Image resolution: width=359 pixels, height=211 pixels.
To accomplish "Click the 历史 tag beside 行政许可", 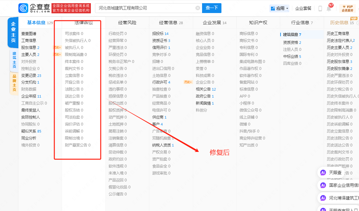I will 188,82.
